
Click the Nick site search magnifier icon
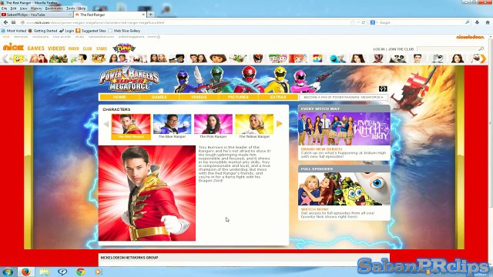click(481, 49)
